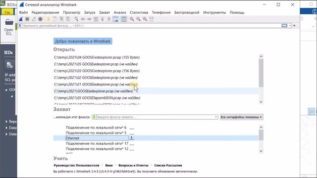Click into the capture filter field

(x=155, y=117)
